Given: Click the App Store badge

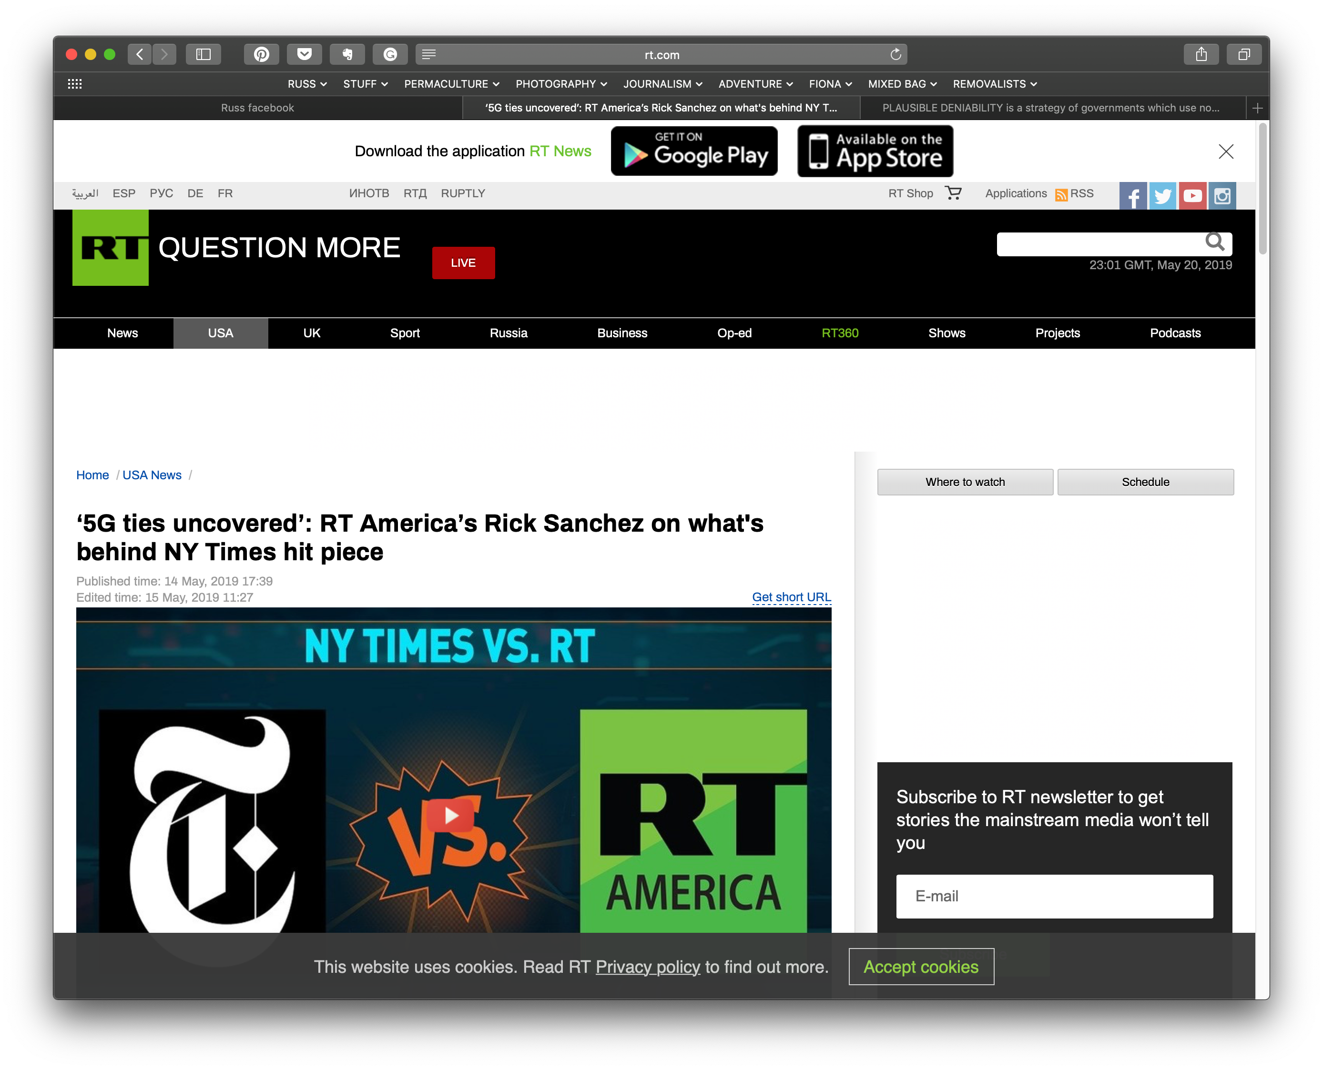Looking at the screenshot, I should [x=875, y=151].
